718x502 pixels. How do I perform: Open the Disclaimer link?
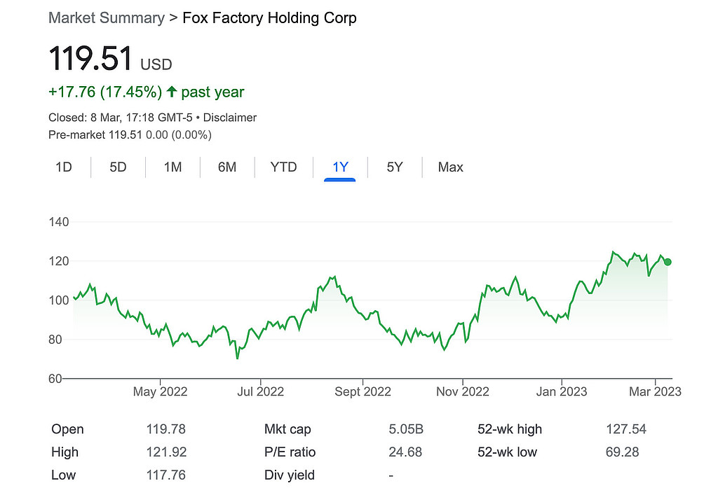click(x=230, y=118)
